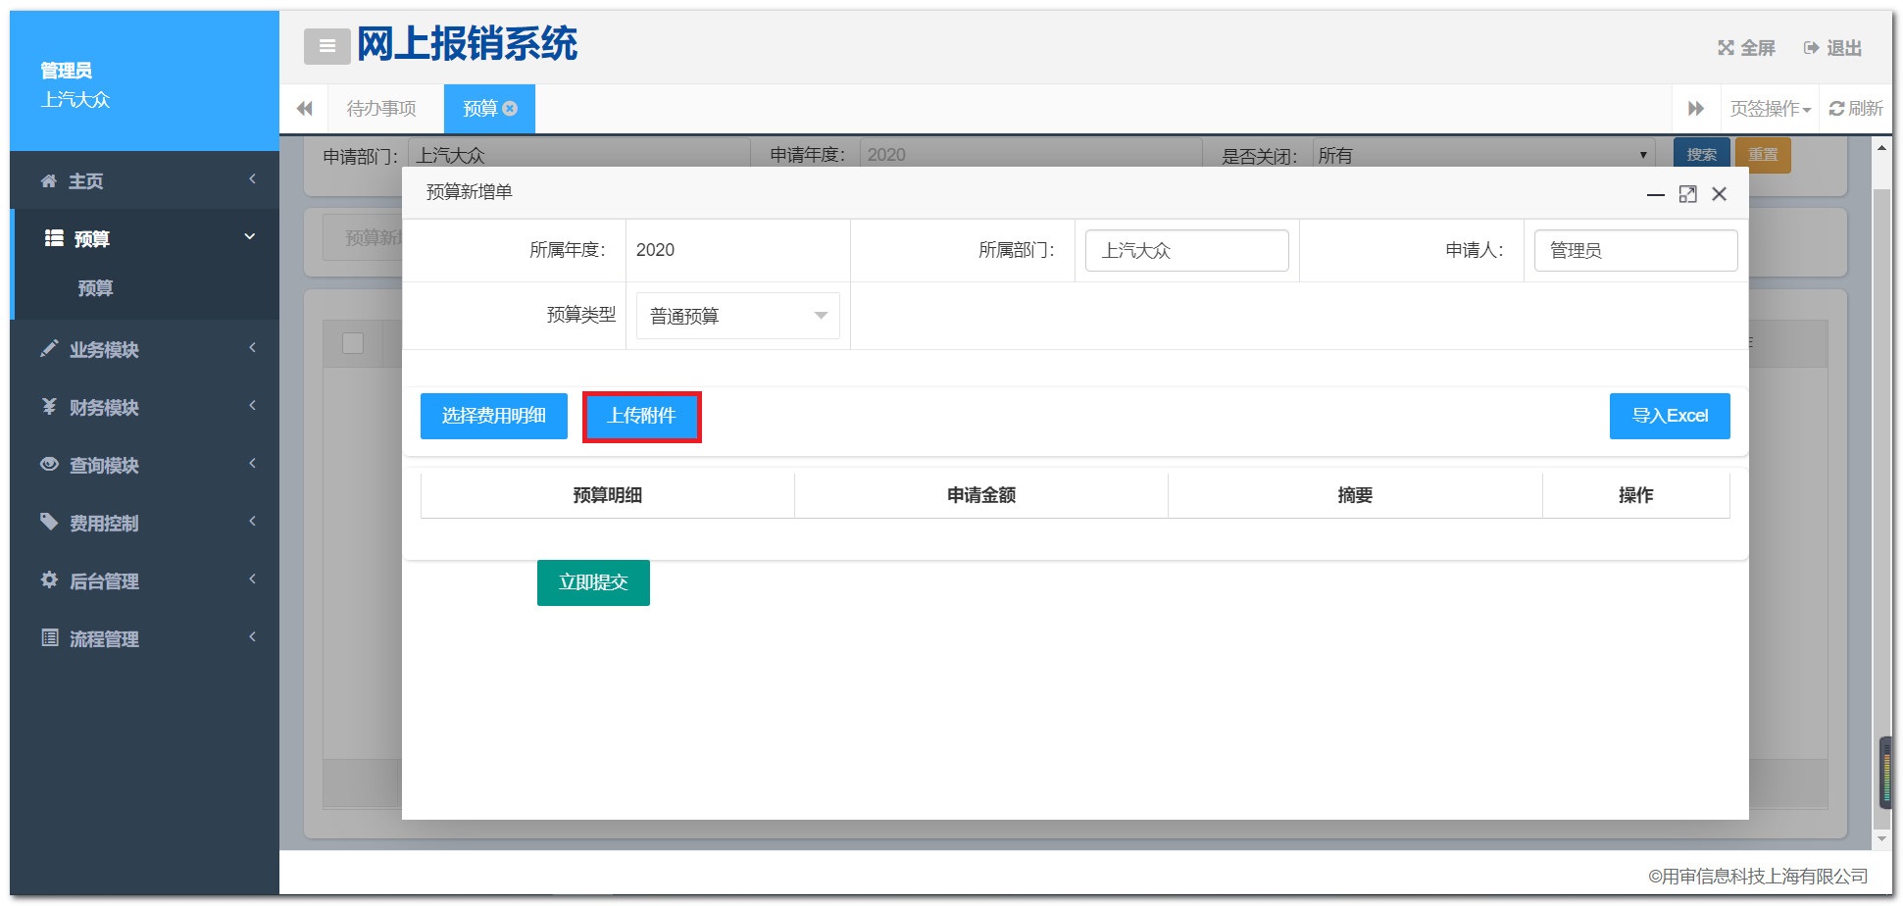
Task: Select the 预算 submenu item in sidebar
Action: [96, 288]
